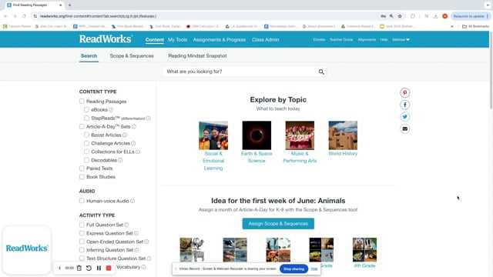This screenshot has height=277, width=493.
Task: Switch to Scope & Sequences tab
Action: (x=132, y=55)
